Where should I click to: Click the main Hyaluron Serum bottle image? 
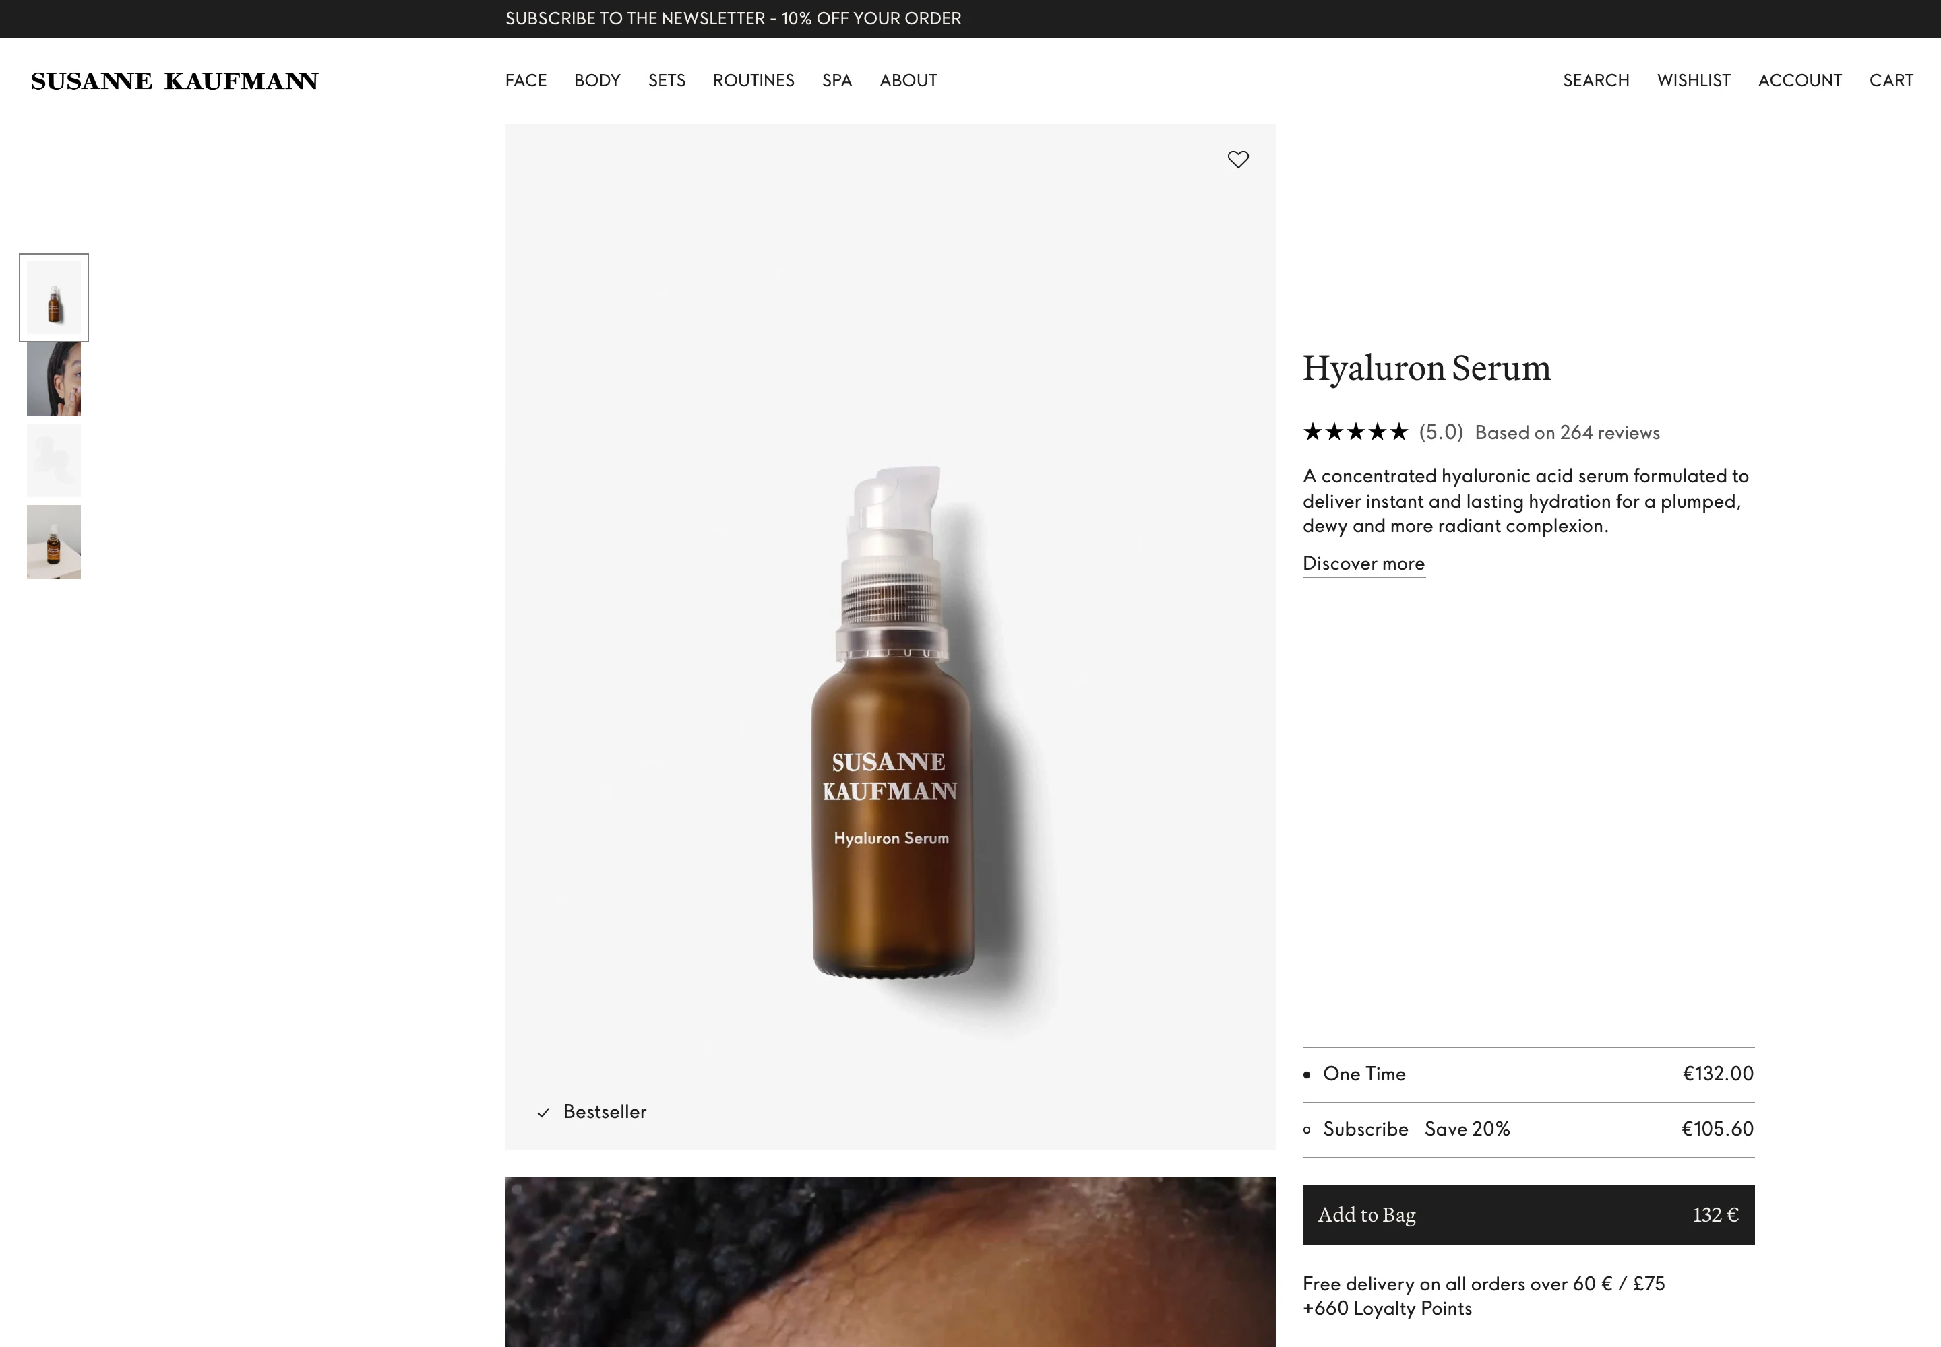[890, 637]
